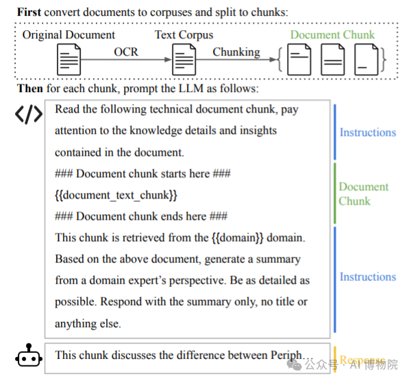Click '### Document chunk ends here ###' line
Viewport: 411px width, 381px height.
pyautogui.click(x=141, y=216)
